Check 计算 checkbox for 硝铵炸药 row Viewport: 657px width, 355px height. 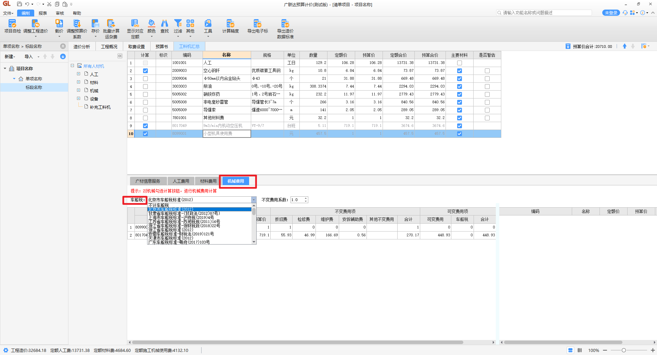[x=145, y=94]
